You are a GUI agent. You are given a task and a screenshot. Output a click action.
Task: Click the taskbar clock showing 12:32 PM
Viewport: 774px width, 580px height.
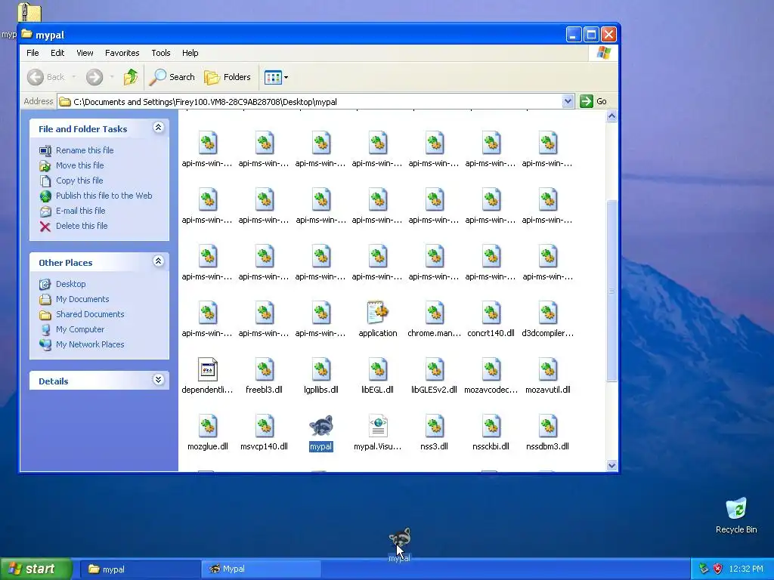(746, 569)
